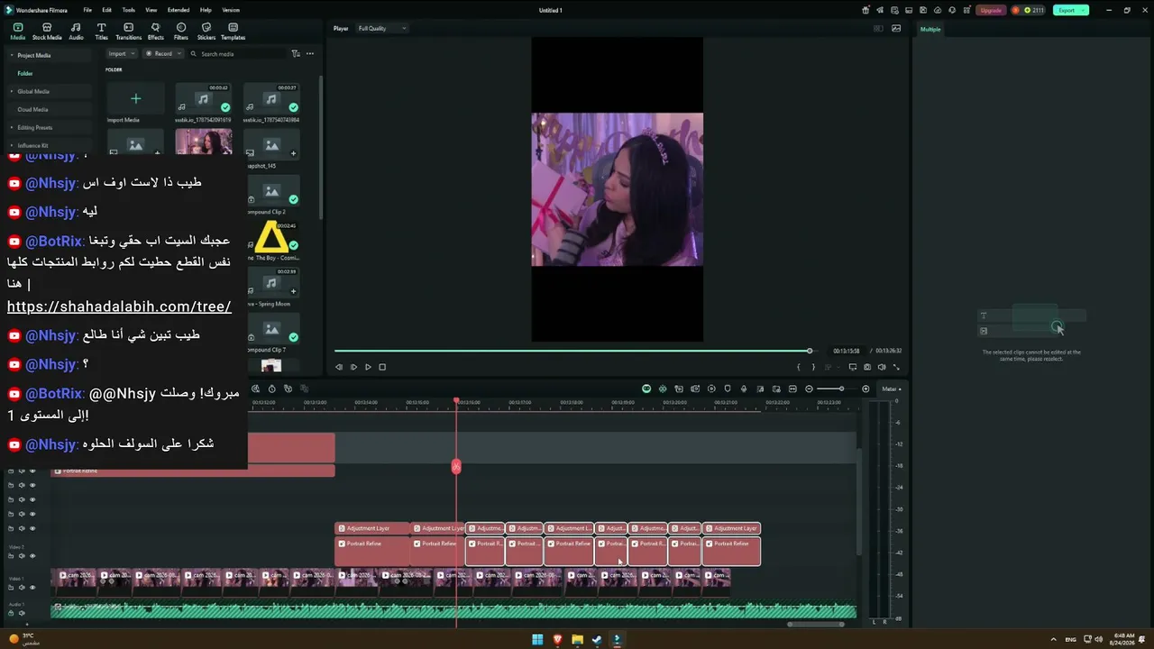Click the Search media field

[239, 54]
